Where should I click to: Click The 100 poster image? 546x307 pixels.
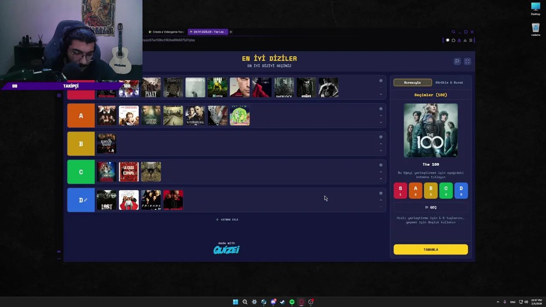coord(431,130)
